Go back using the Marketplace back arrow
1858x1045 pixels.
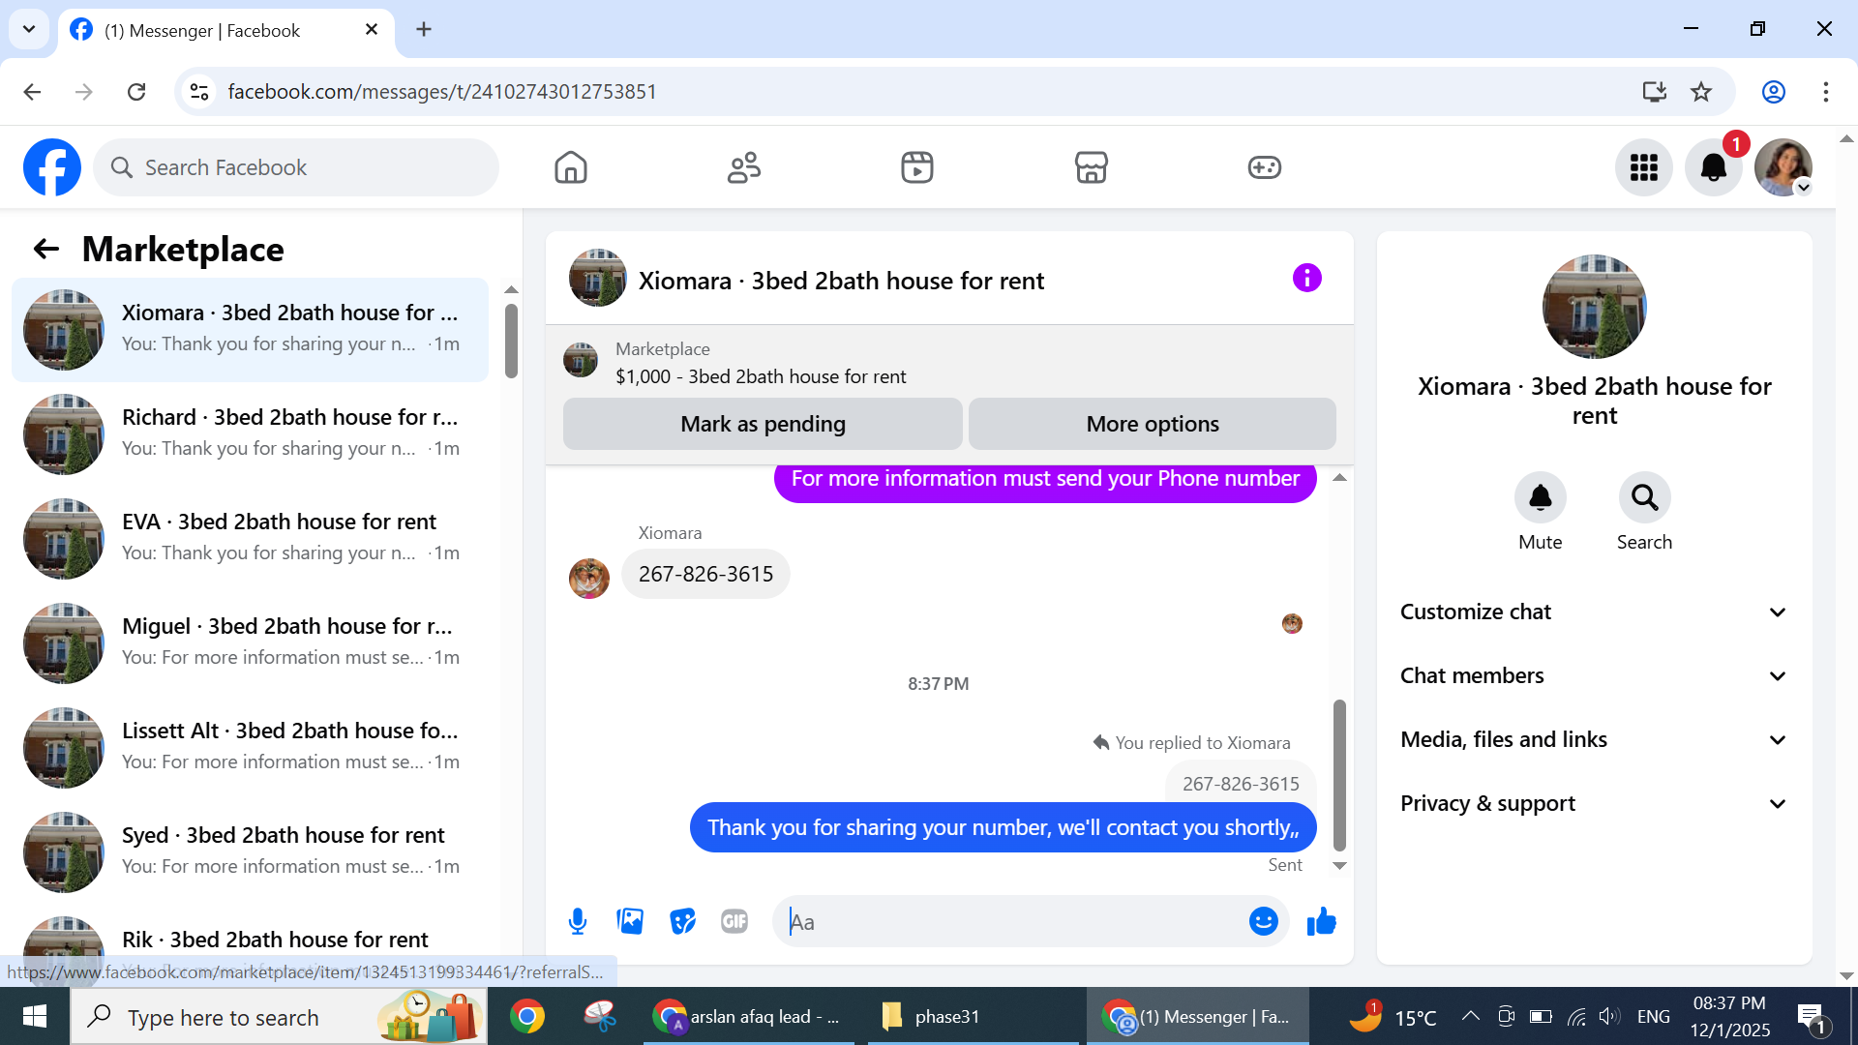pos(46,250)
